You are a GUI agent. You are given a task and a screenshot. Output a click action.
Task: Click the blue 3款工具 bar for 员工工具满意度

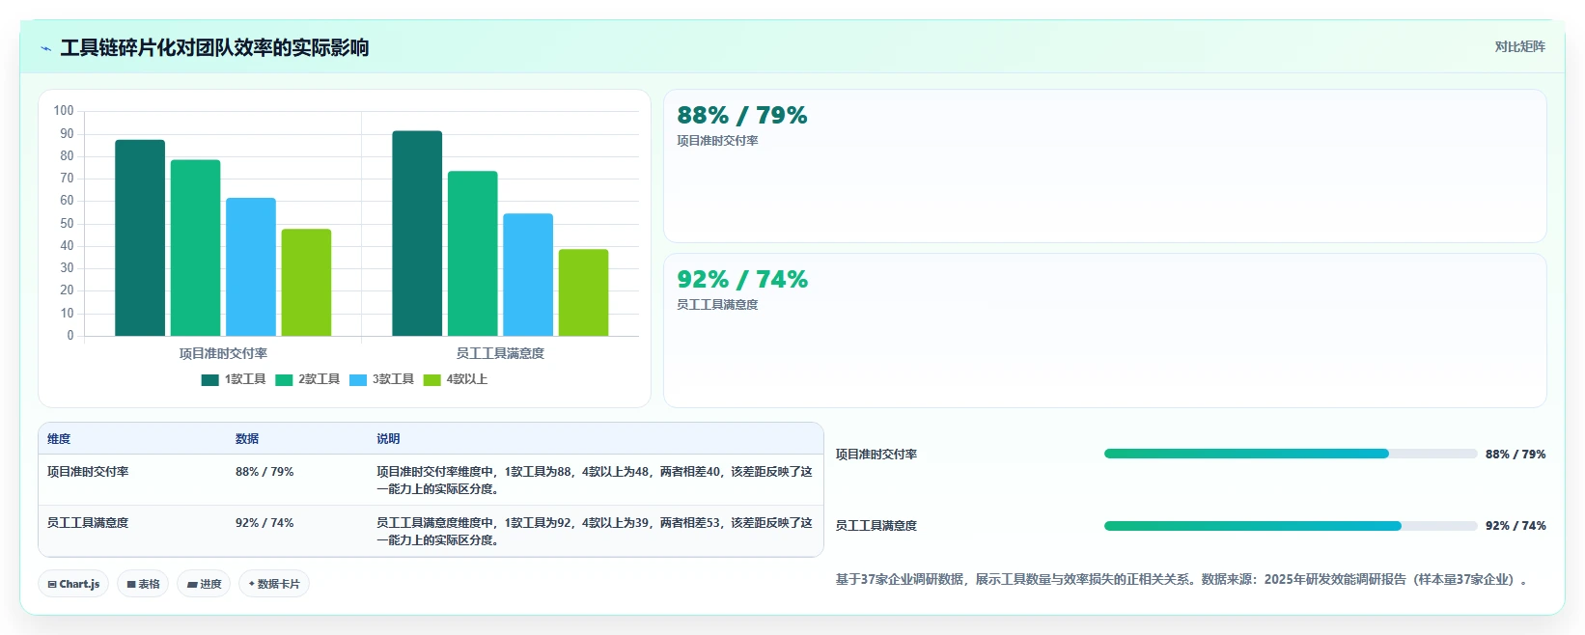[528, 275]
